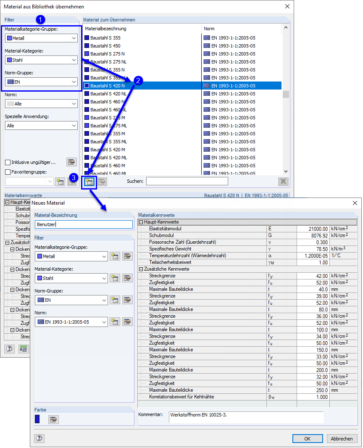Click the Favoritengruppe dropdown field

[x=29, y=182]
